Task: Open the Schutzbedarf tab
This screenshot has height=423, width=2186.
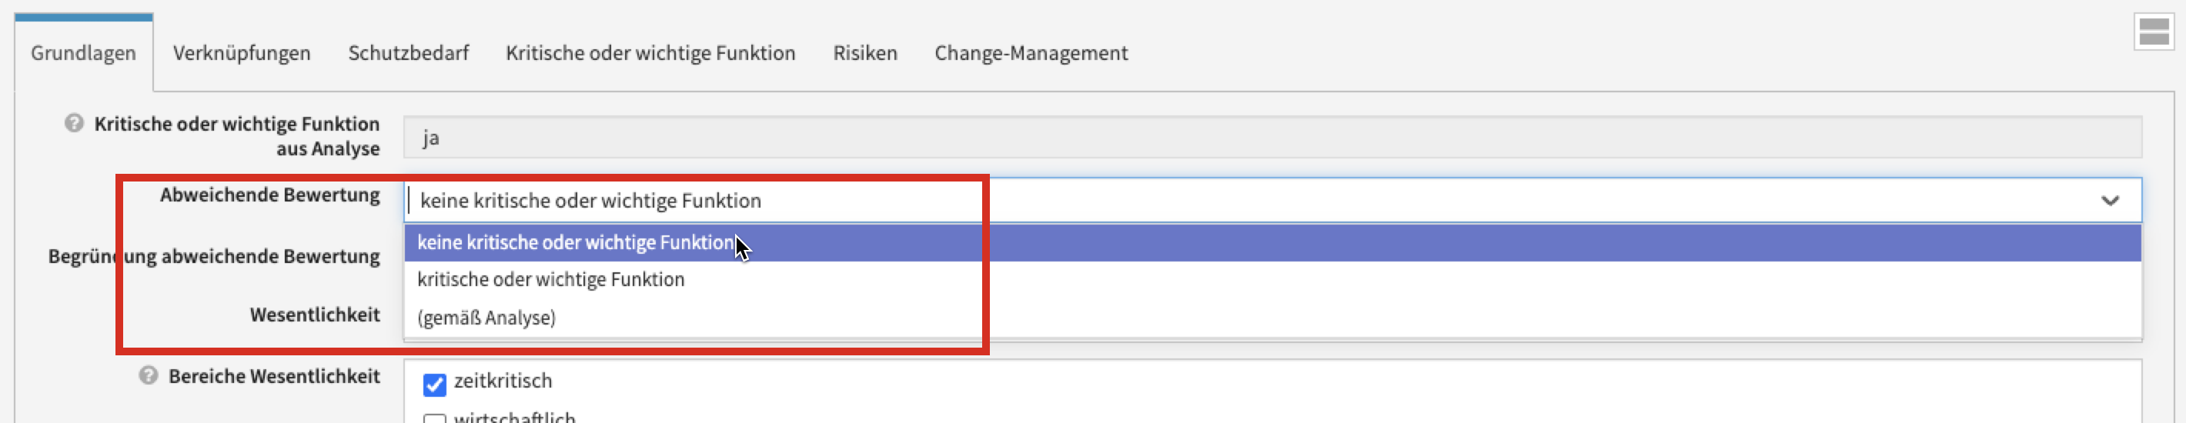Action: [408, 53]
